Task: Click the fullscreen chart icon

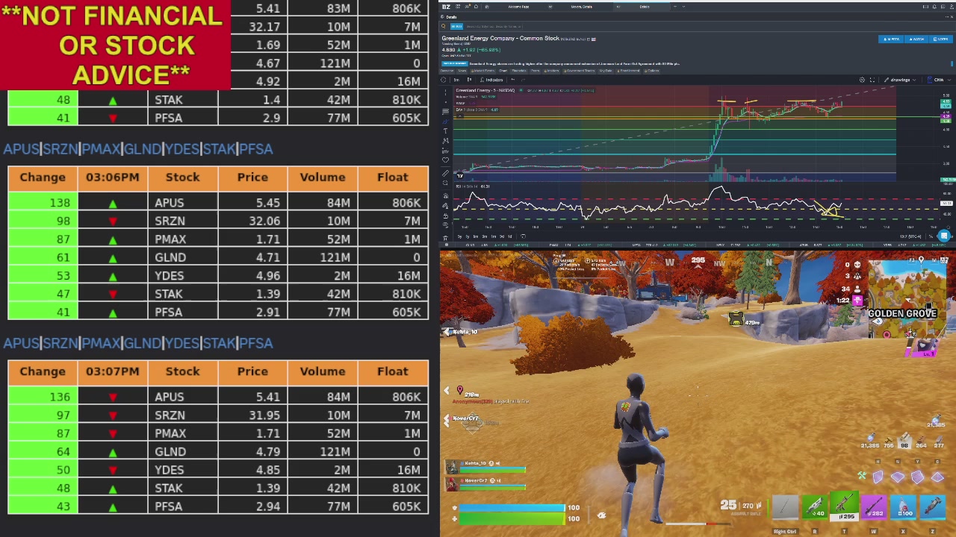Action: [872, 80]
